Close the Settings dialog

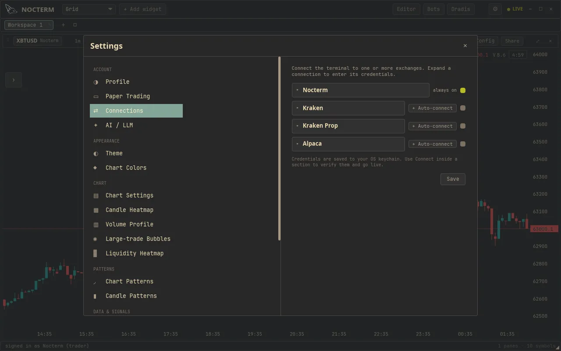[x=465, y=46]
